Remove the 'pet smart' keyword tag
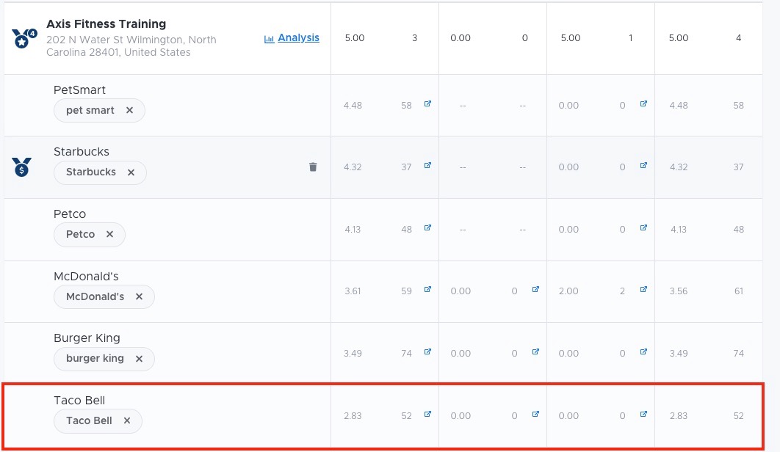 (129, 110)
